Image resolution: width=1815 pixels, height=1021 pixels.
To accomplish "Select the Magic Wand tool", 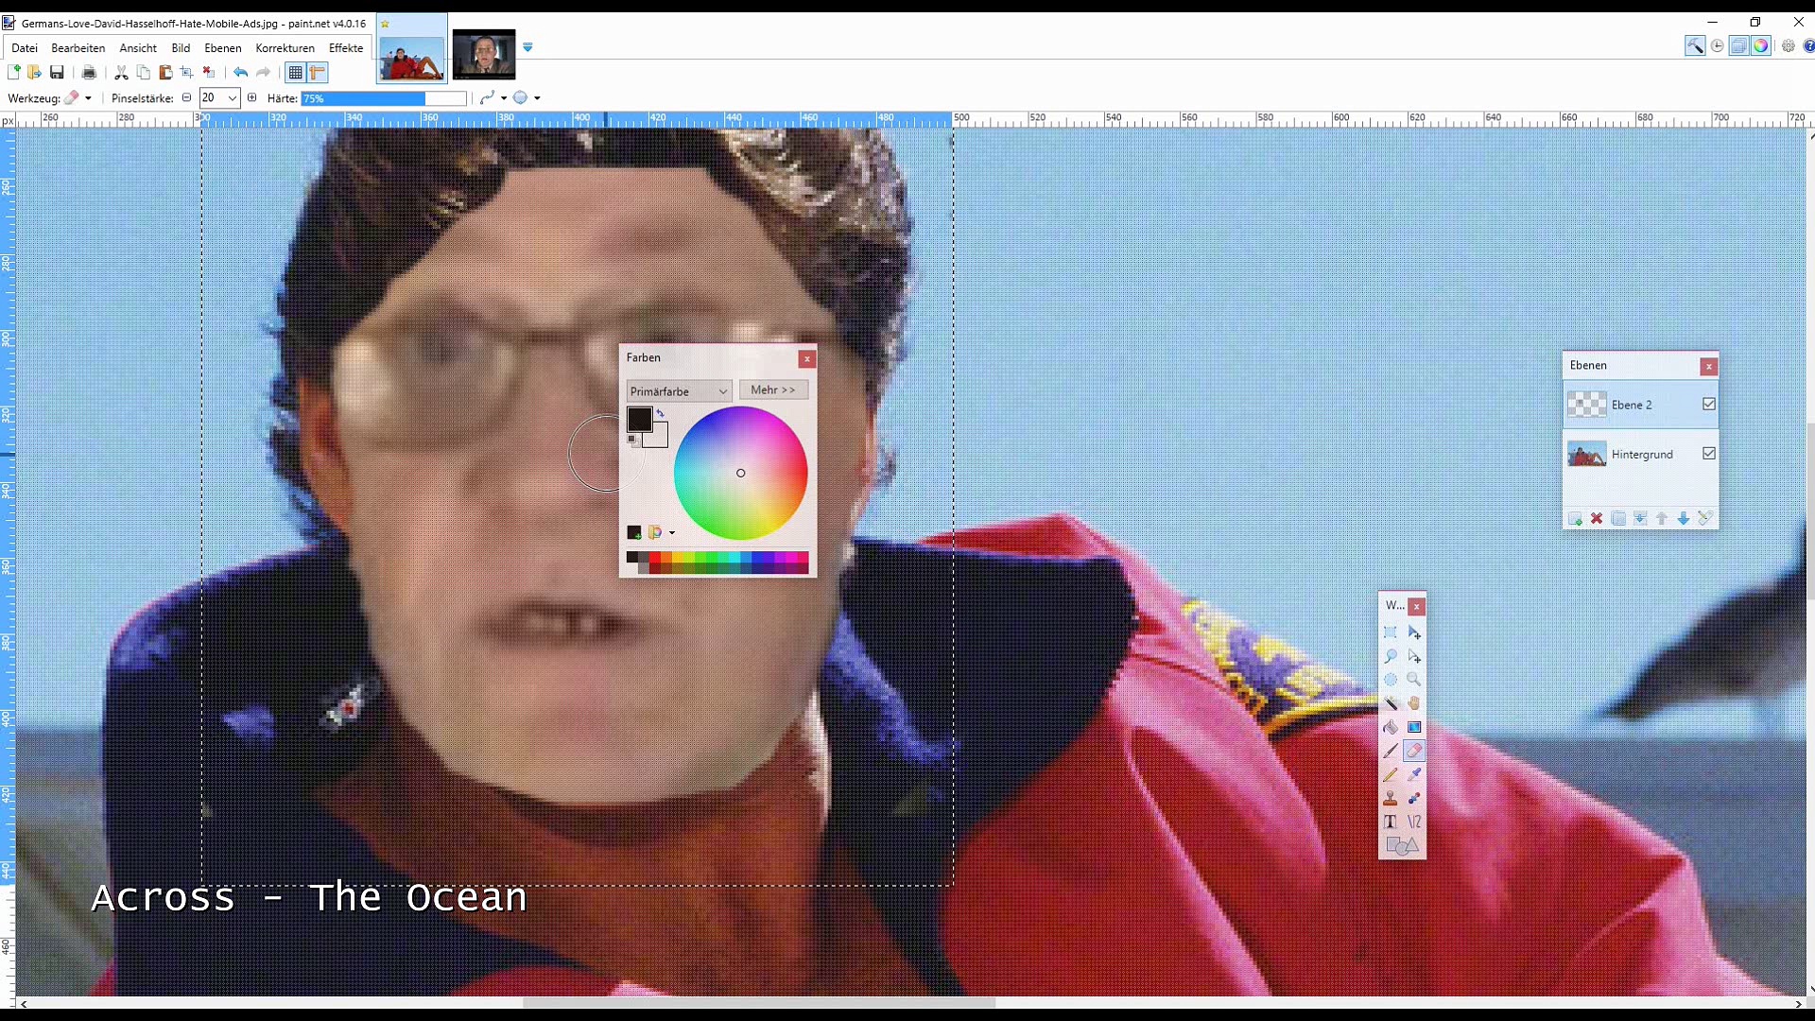I will [x=1391, y=702].
